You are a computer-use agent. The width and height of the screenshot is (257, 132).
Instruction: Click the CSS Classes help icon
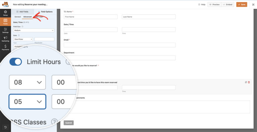[55, 122]
